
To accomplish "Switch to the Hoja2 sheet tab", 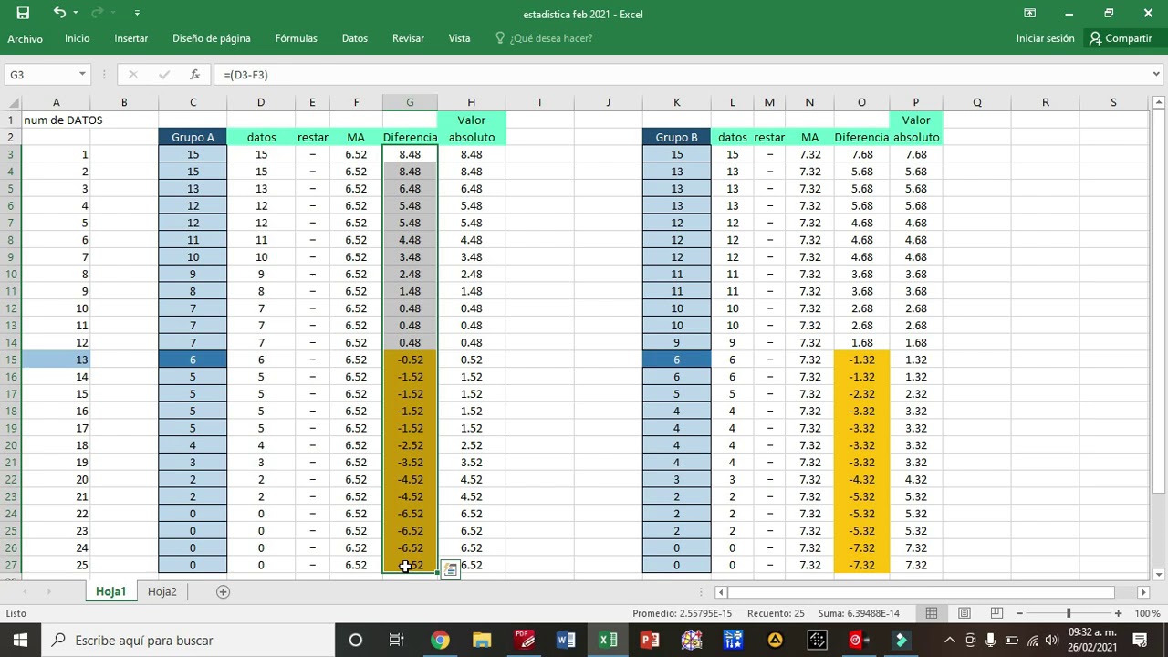I will tap(162, 591).
